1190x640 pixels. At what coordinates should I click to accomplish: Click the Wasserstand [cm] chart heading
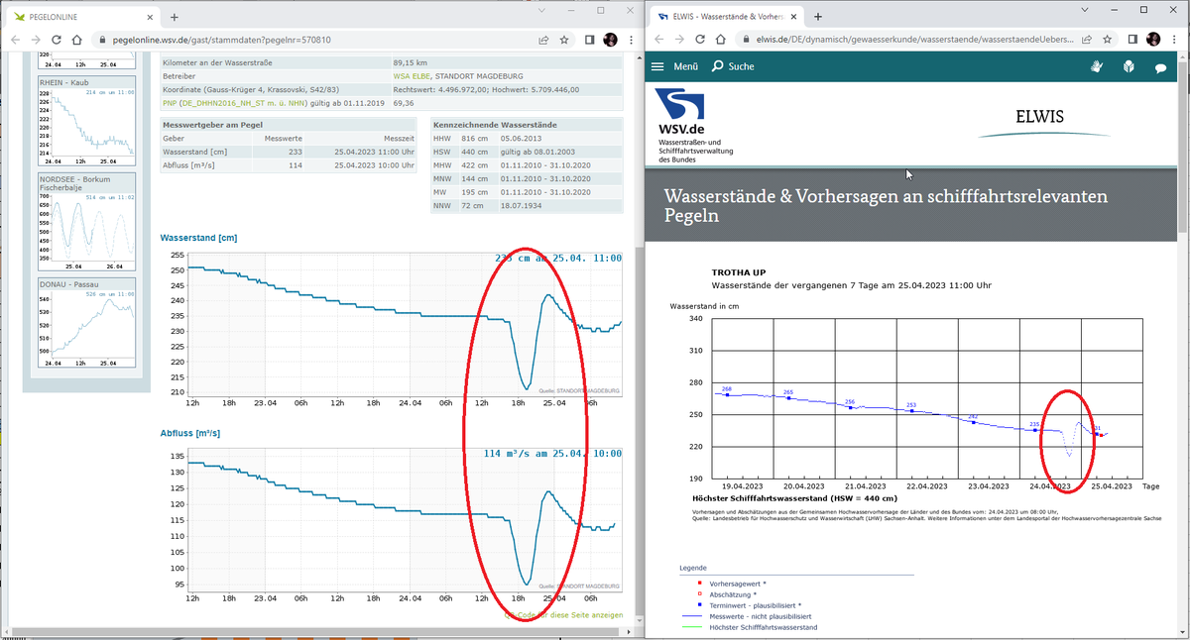199,238
